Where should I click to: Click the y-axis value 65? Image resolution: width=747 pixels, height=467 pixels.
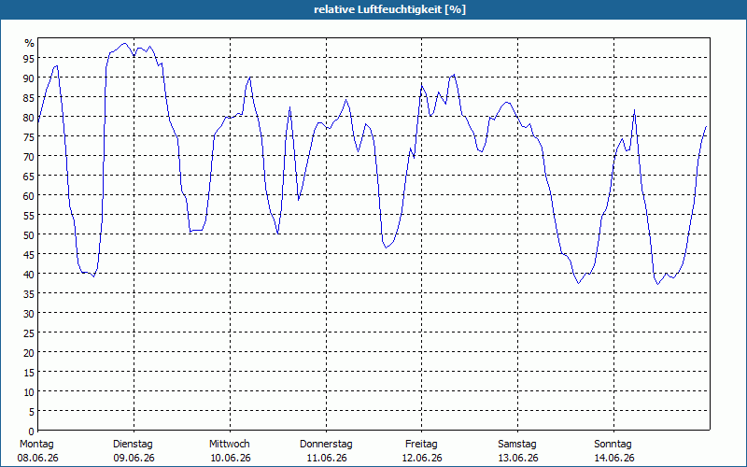point(29,176)
